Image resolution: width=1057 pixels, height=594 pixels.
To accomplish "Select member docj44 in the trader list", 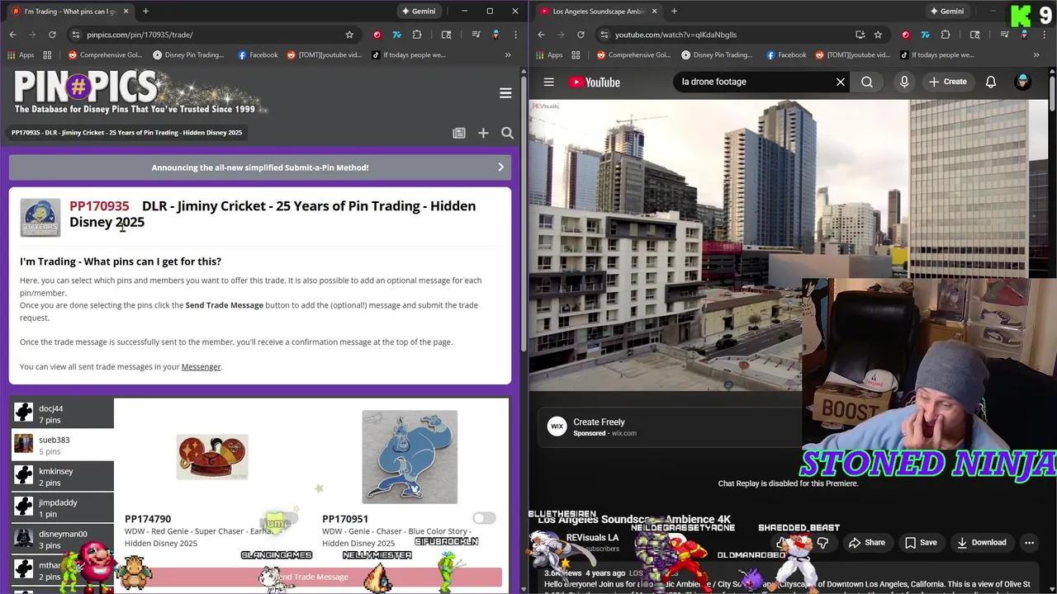I will [63, 414].
